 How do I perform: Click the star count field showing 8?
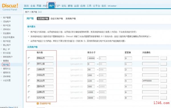[128, 98]
